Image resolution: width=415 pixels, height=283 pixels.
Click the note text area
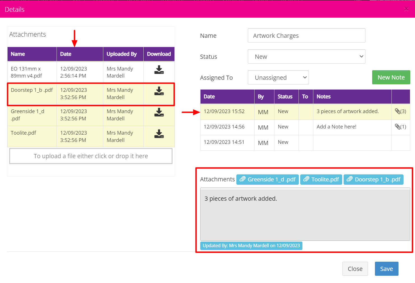pyautogui.click(x=305, y=214)
